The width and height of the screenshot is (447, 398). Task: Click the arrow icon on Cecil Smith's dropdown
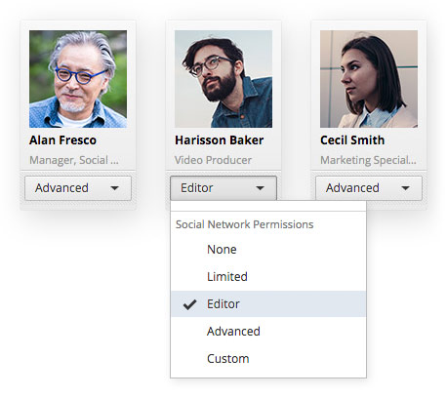[405, 188]
